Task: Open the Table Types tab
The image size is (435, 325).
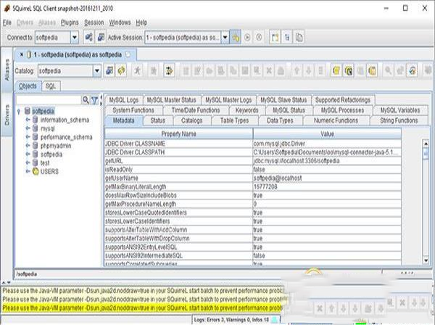Action: point(234,120)
